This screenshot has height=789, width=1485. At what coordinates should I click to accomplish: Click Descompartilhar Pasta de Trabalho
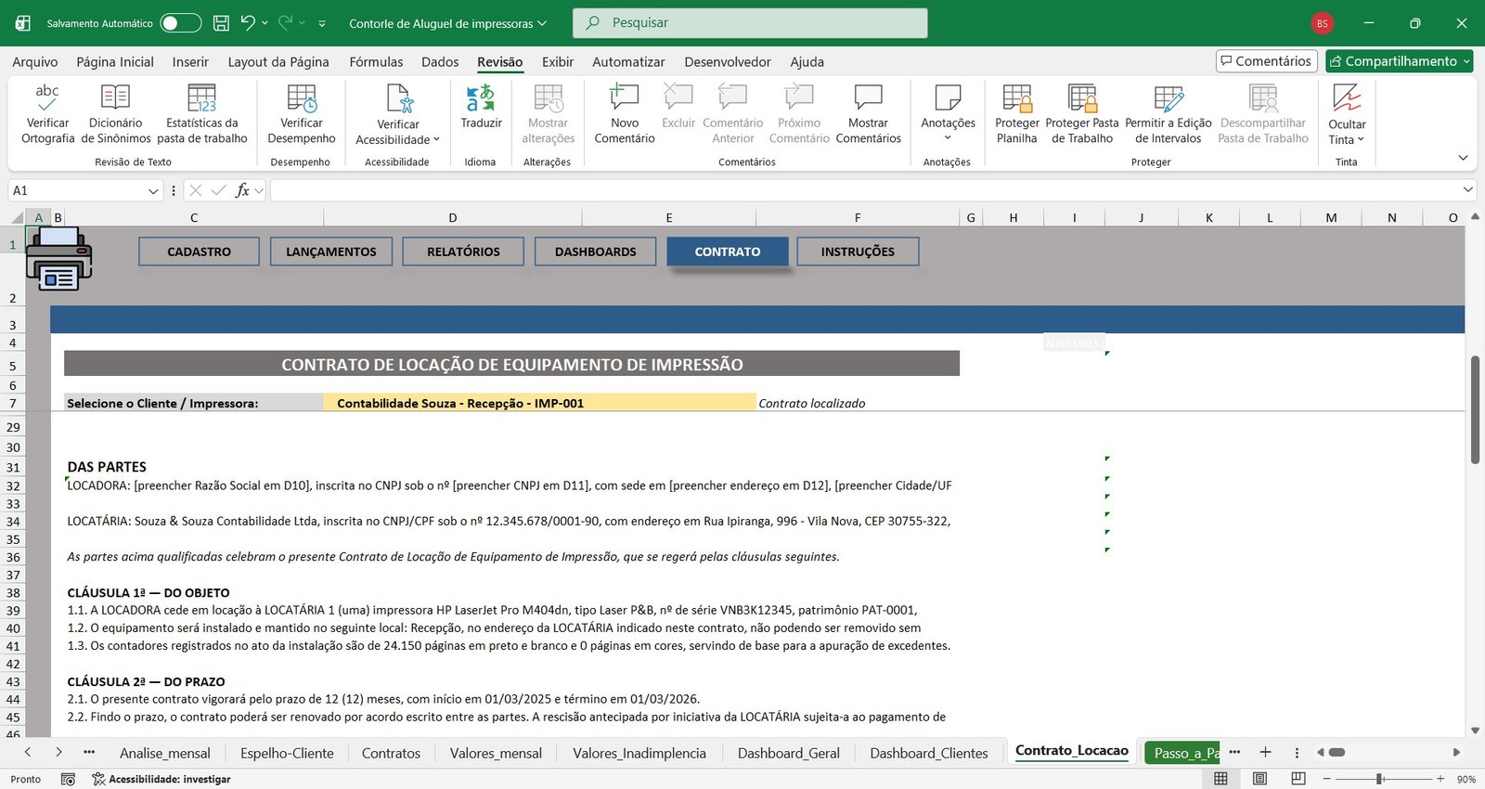click(1262, 113)
